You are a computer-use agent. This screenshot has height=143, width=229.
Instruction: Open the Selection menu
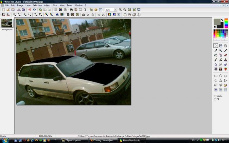37,6
